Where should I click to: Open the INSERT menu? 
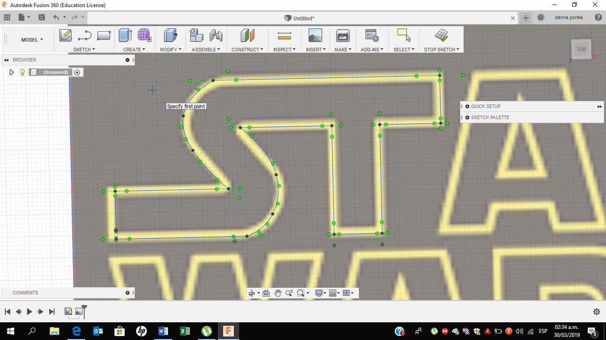(316, 50)
